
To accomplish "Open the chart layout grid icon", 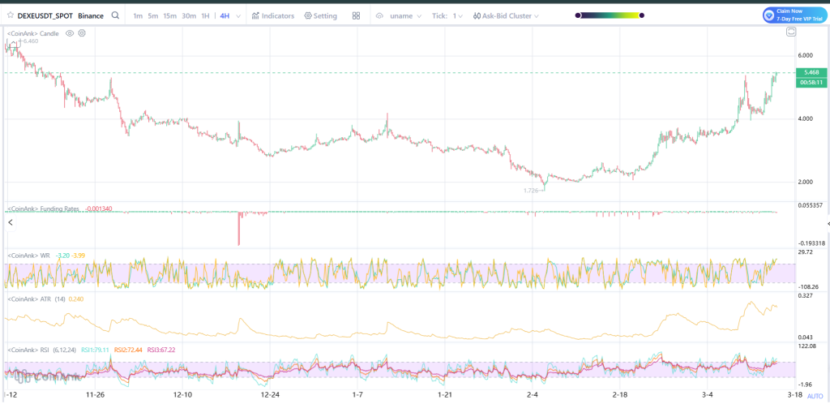I will point(357,15).
